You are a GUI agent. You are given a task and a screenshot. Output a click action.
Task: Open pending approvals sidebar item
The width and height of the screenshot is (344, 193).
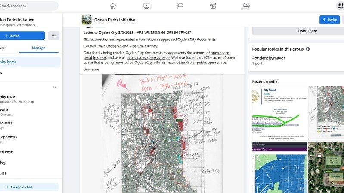tap(30, 139)
